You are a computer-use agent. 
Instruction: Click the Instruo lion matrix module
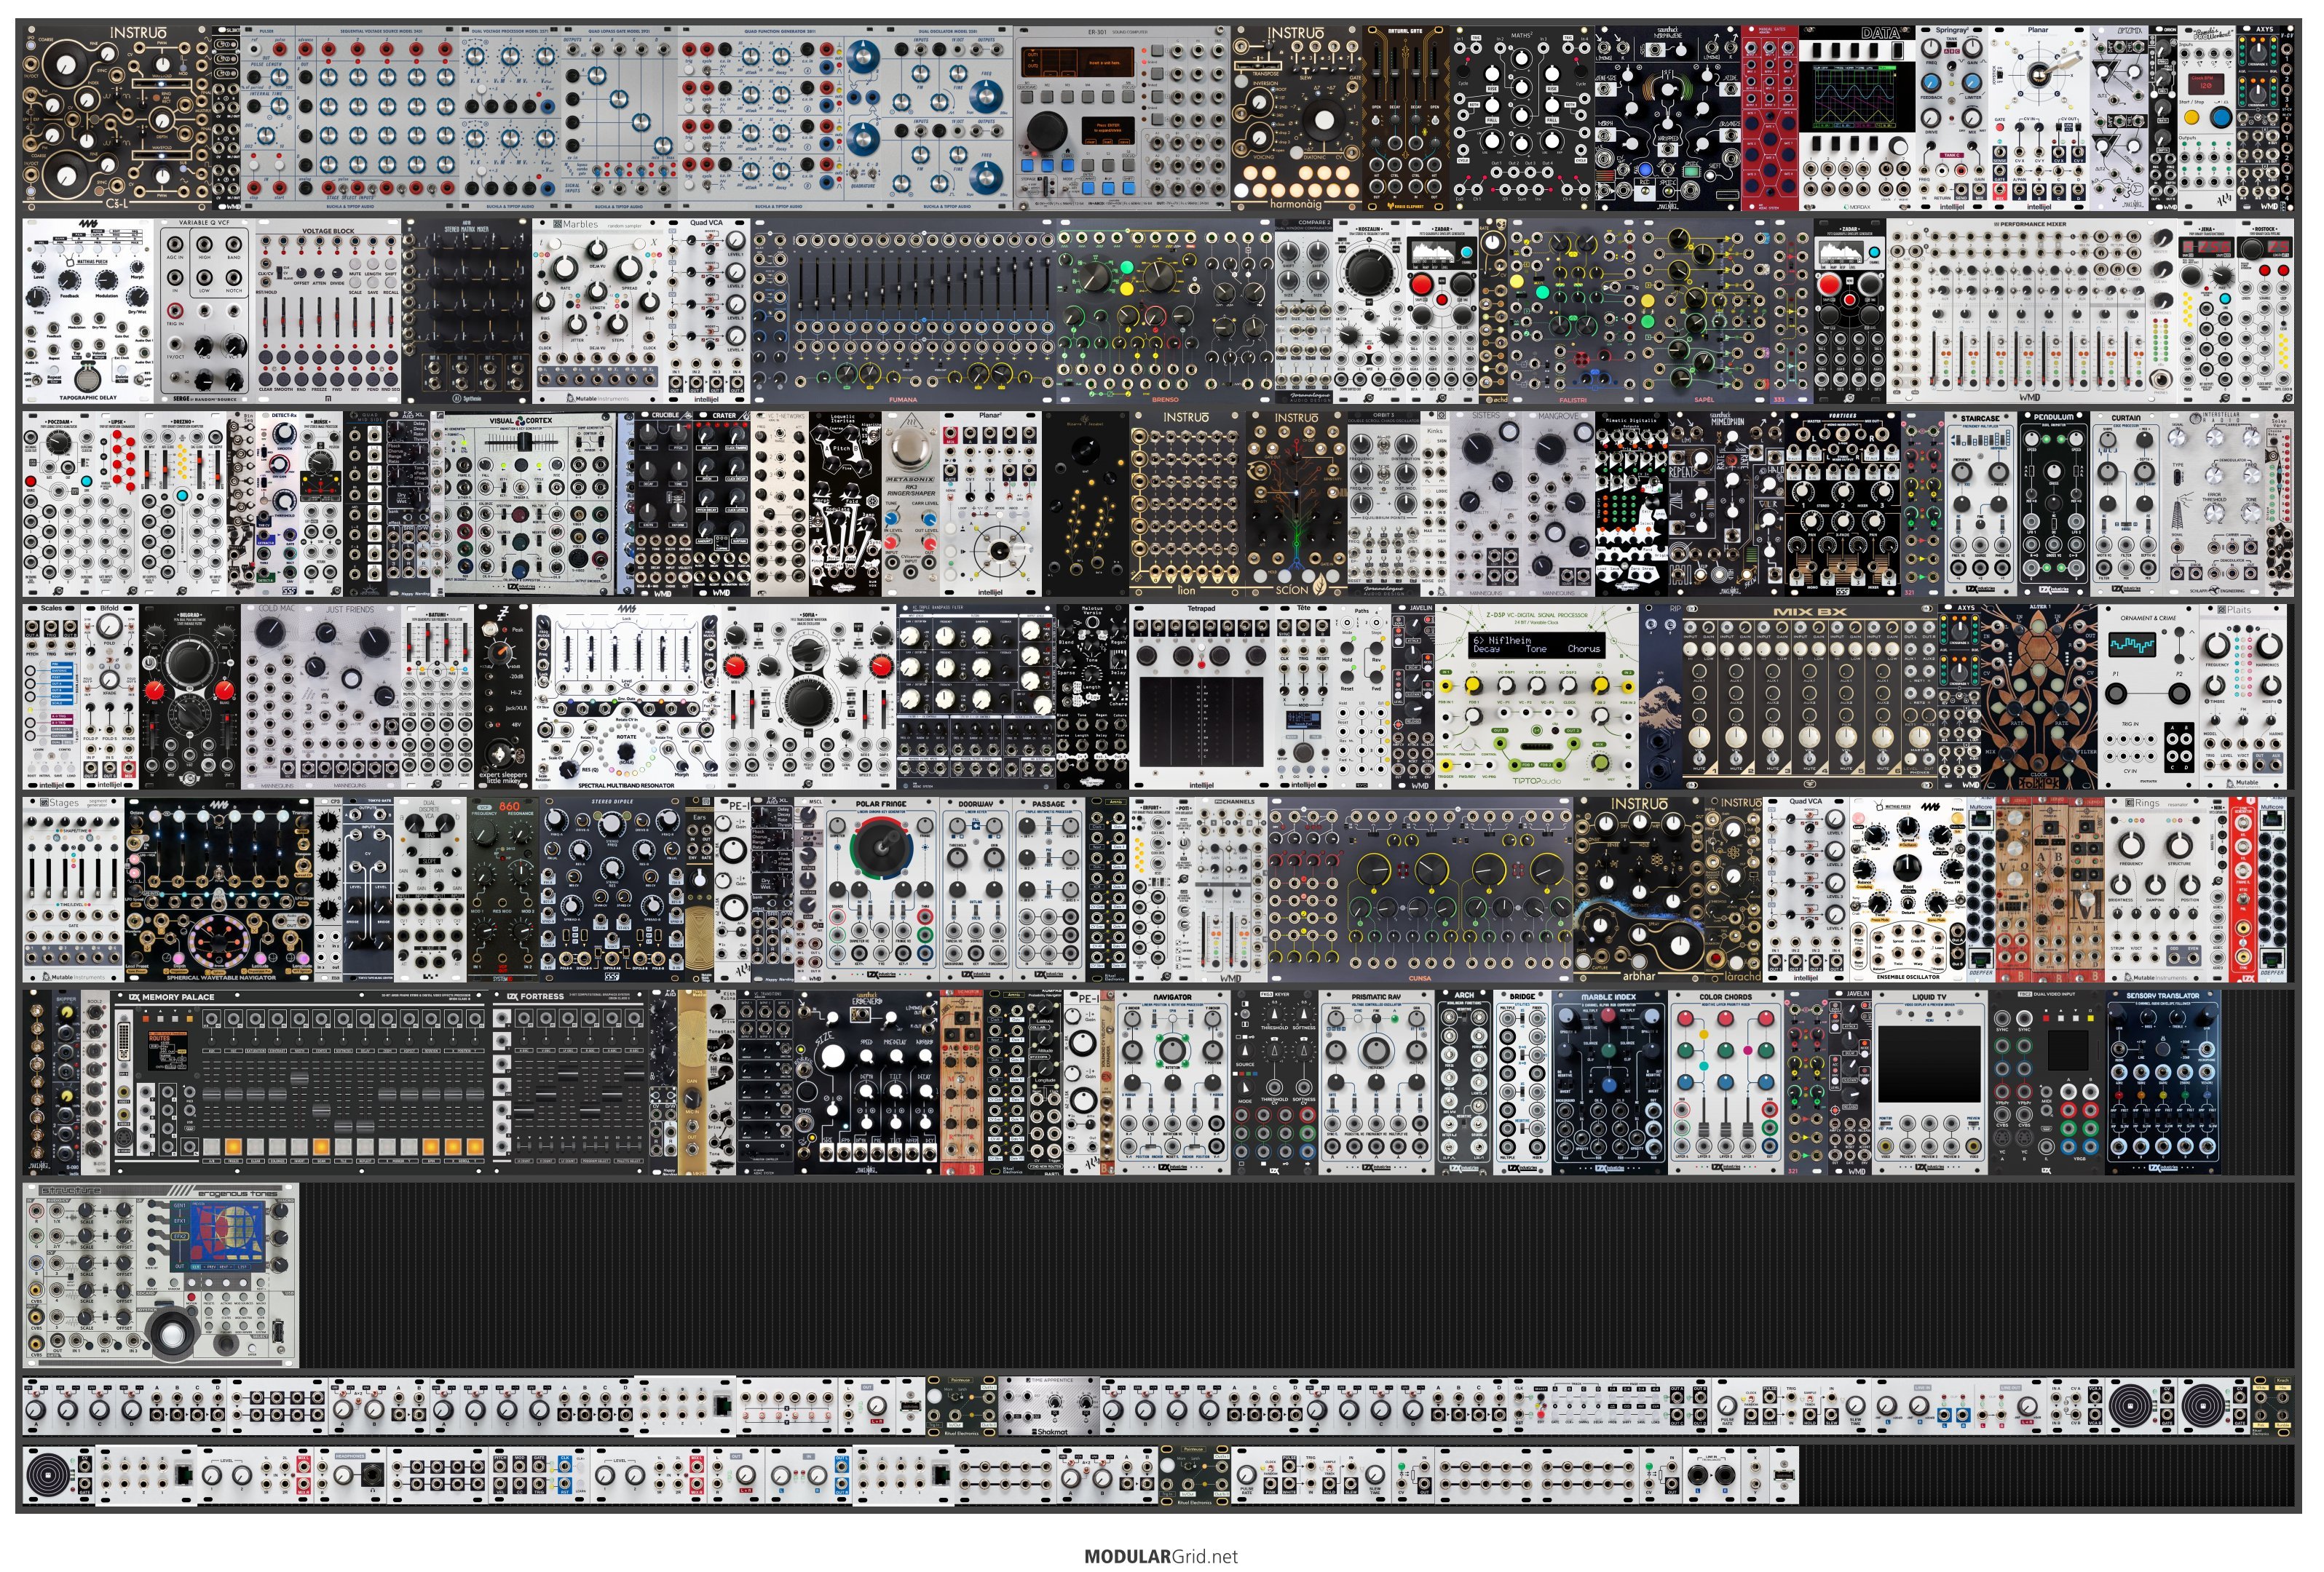[1186, 504]
